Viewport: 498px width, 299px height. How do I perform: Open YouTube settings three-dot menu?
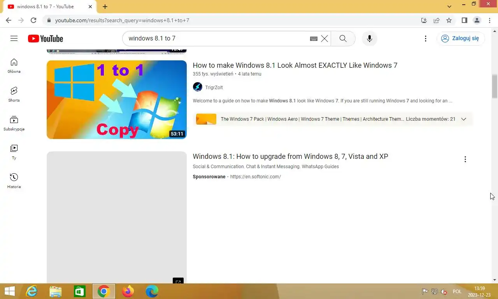[x=426, y=39]
